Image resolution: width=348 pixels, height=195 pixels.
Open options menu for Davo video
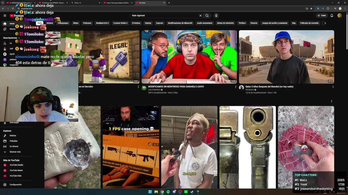point(236,87)
